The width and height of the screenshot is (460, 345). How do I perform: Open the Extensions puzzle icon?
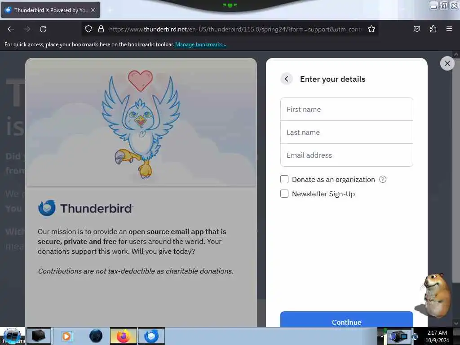coord(433,29)
